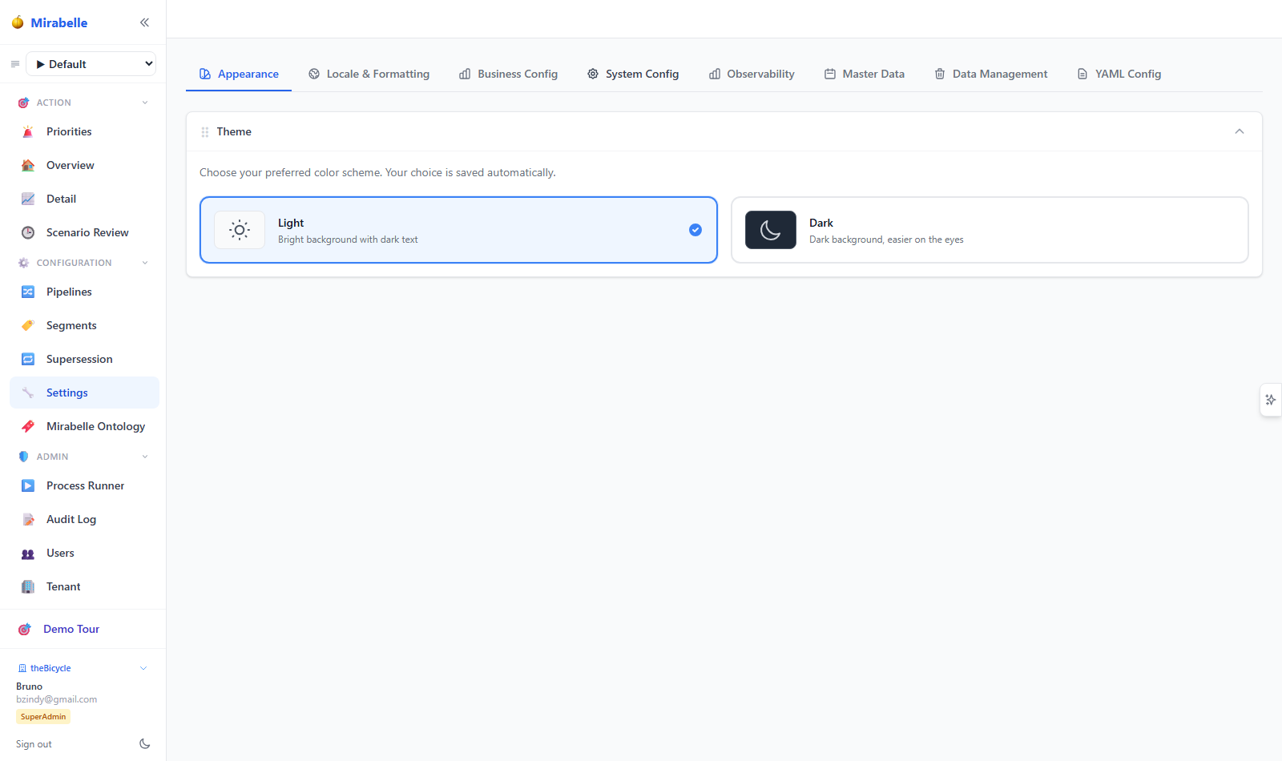1282x761 pixels.
Task: Open the Default scenario dropdown
Action: tap(91, 64)
